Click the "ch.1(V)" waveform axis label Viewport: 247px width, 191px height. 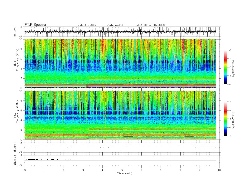tap(15, 32)
